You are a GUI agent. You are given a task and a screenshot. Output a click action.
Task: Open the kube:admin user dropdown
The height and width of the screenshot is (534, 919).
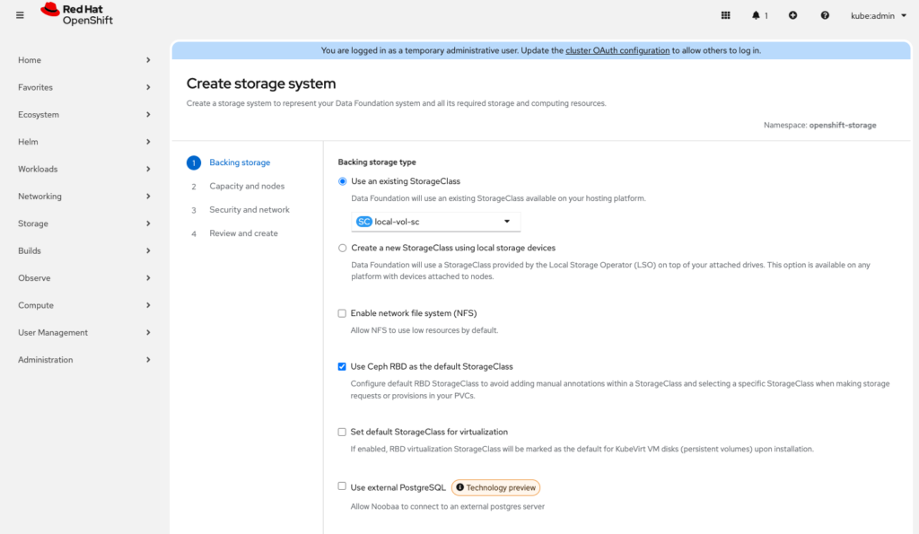878,15
